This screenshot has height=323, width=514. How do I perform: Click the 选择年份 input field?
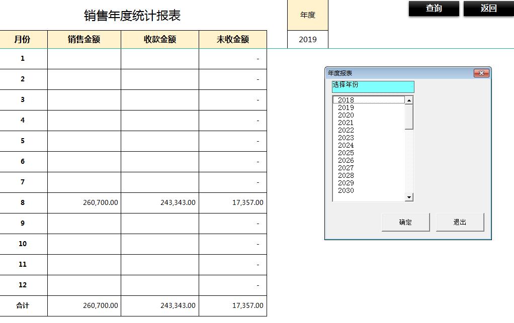(x=372, y=86)
